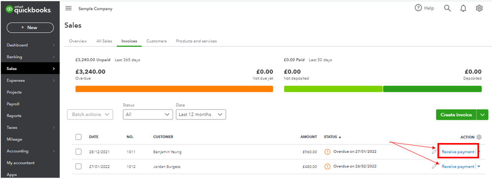This screenshot has width=492, height=179.
Task: Click the orange overdue amount bar
Action: (x=174, y=89)
